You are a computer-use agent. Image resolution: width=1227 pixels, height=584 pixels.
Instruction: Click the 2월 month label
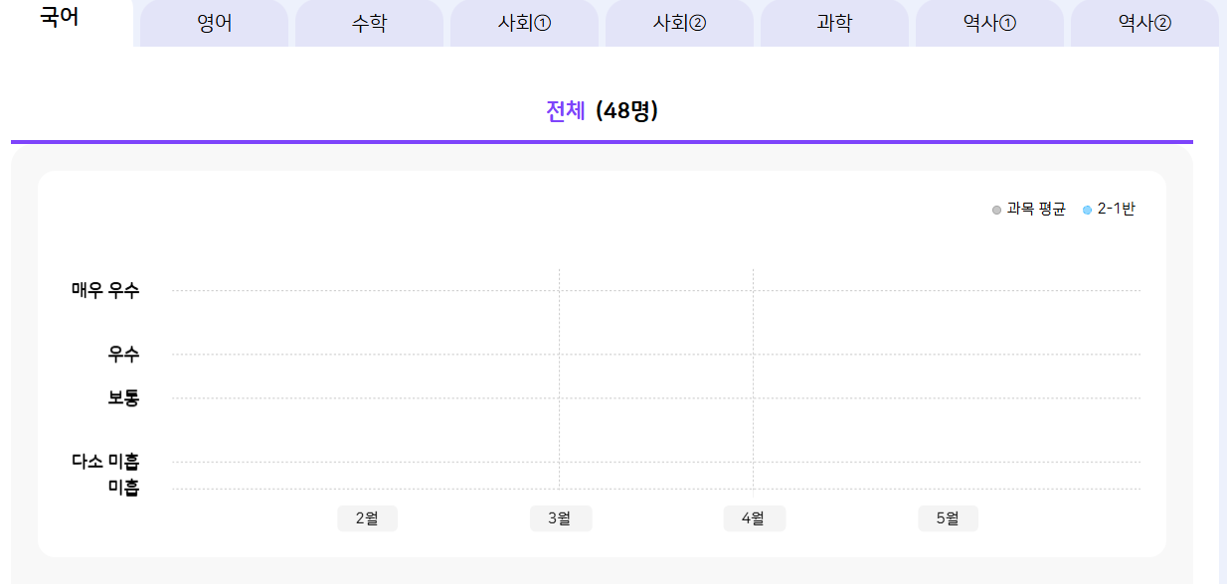coord(367,518)
